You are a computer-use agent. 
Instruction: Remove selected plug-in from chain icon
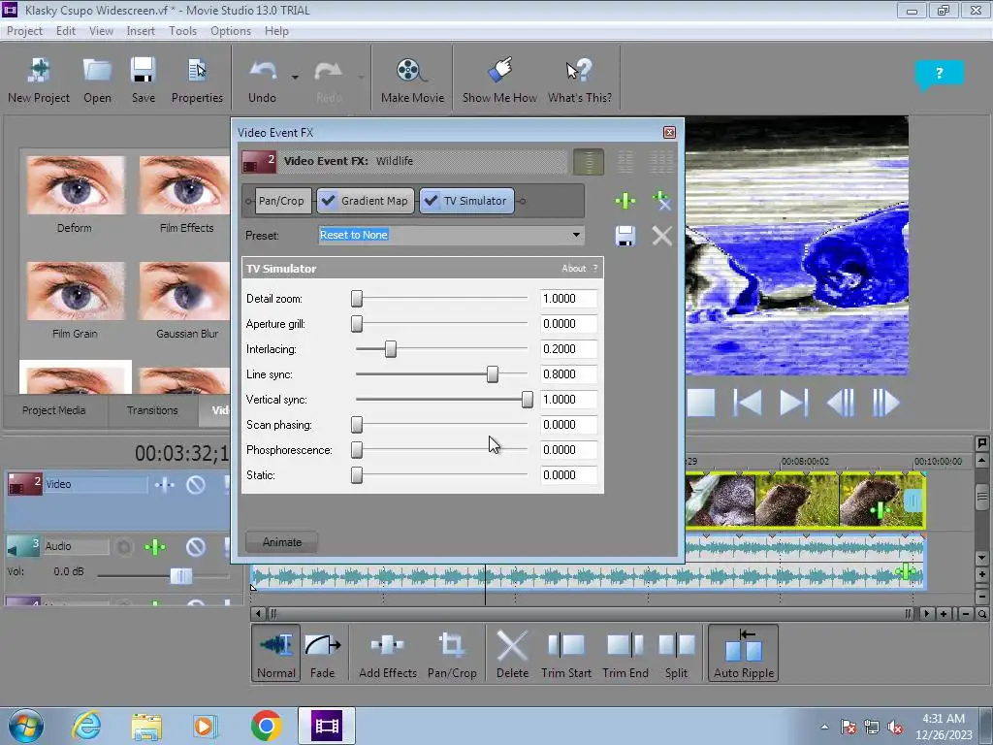point(661,201)
